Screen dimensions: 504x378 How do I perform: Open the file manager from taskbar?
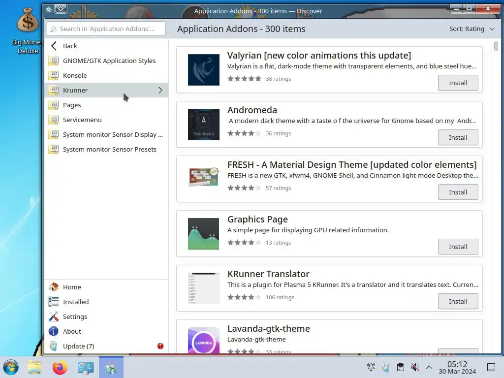click(34, 367)
